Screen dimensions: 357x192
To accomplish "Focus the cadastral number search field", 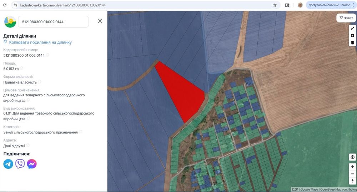I will (54, 22).
